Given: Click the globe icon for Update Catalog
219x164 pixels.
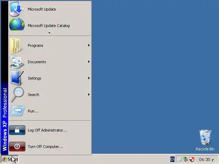Looking at the screenshot, I should 17,24.
